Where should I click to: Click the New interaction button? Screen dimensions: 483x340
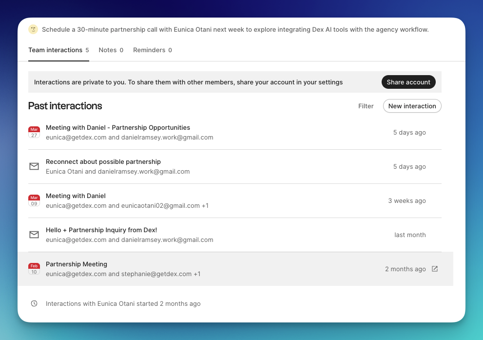[412, 106]
